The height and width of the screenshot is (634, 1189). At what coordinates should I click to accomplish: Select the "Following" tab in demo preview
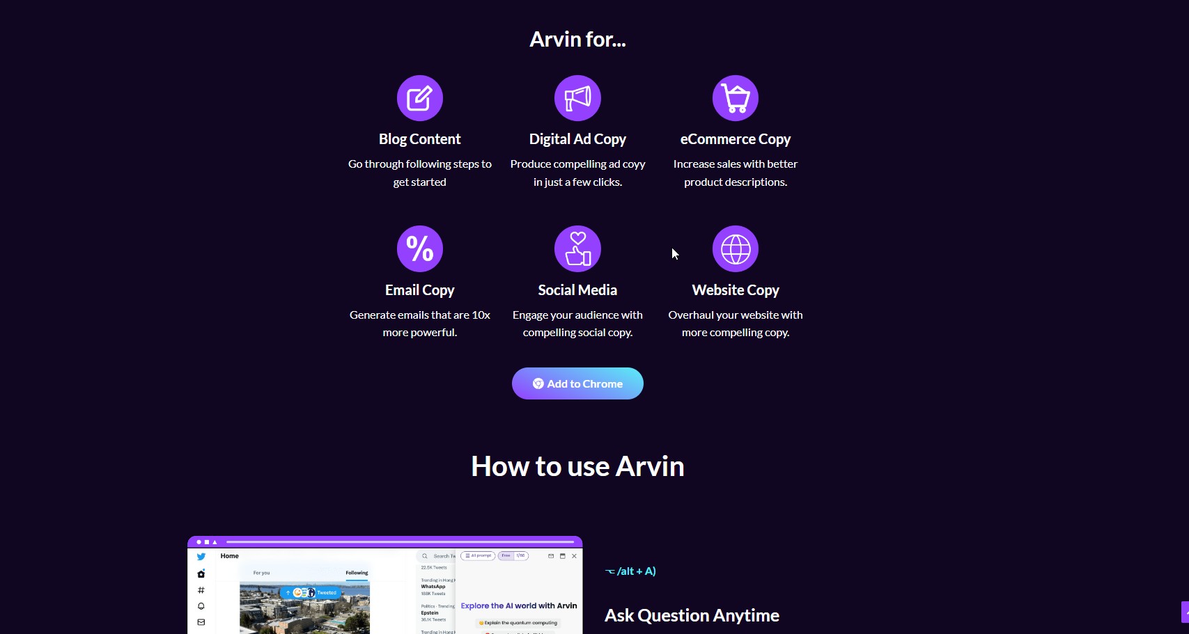click(x=357, y=573)
